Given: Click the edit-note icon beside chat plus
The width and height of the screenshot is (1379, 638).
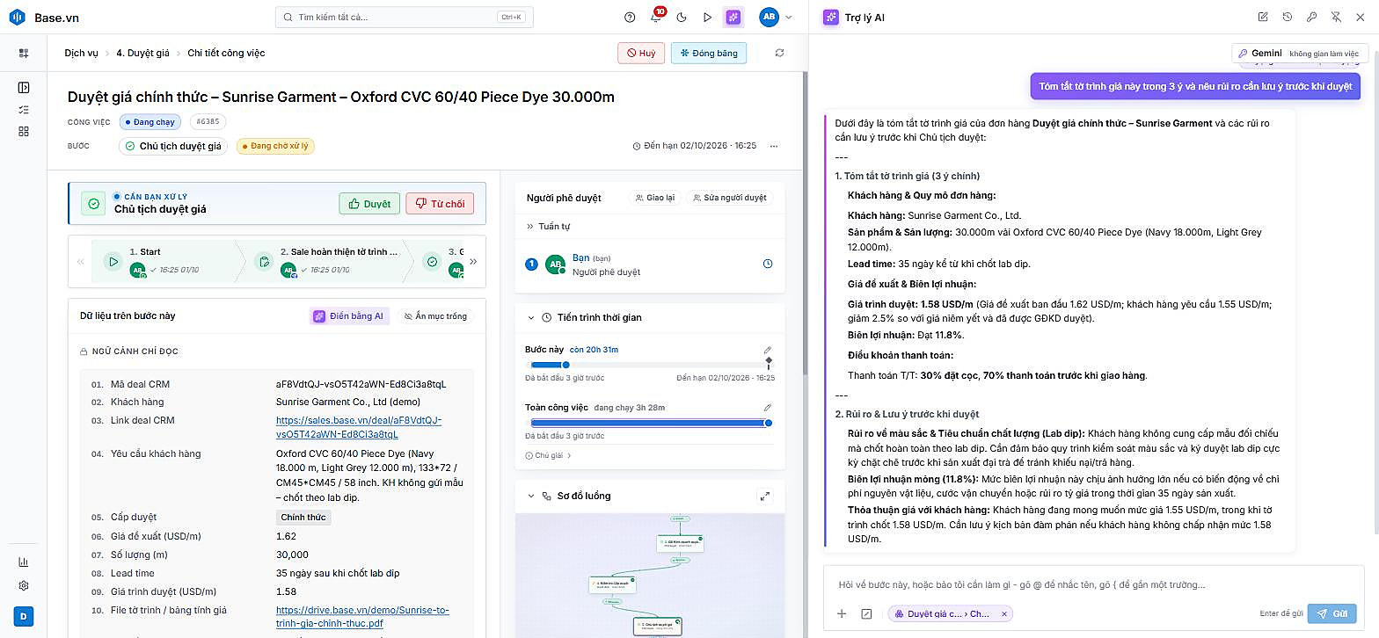Looking at the screenshot, I should click(866, 613).
